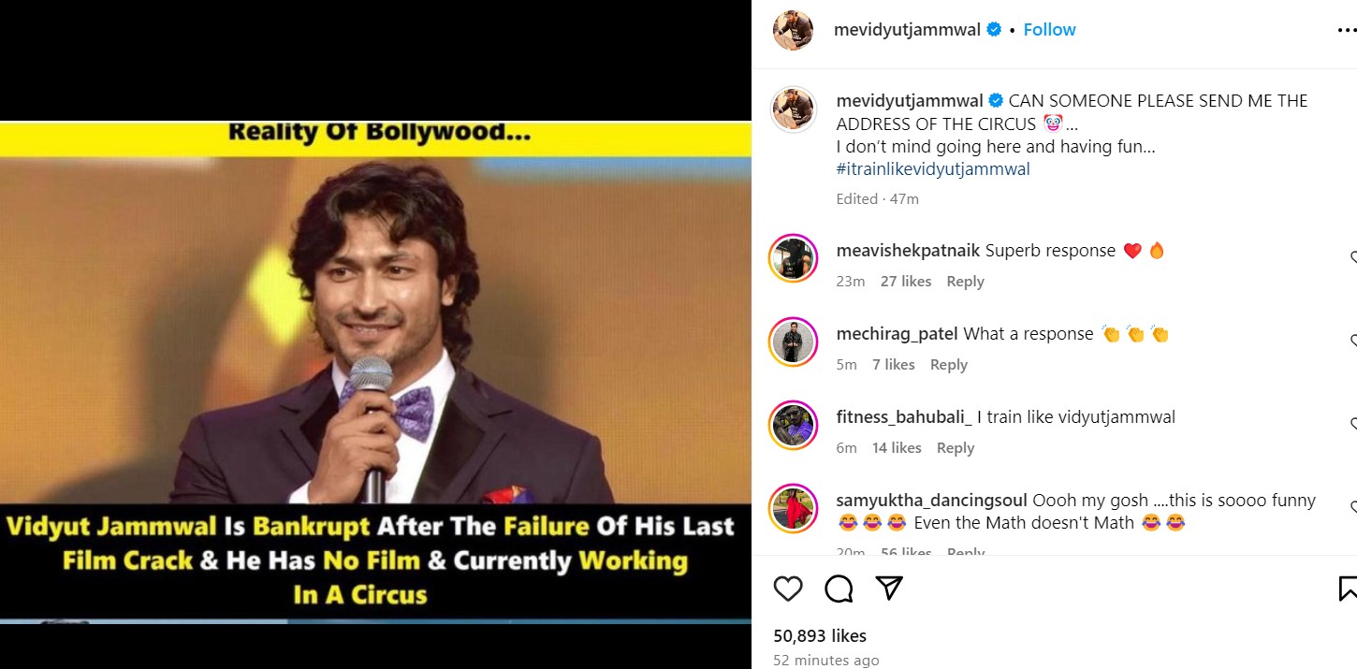This screenshot has height=669, width=1357.
Task: Click the Vidyut Jammwal post image
Action: tap(375, 371)
